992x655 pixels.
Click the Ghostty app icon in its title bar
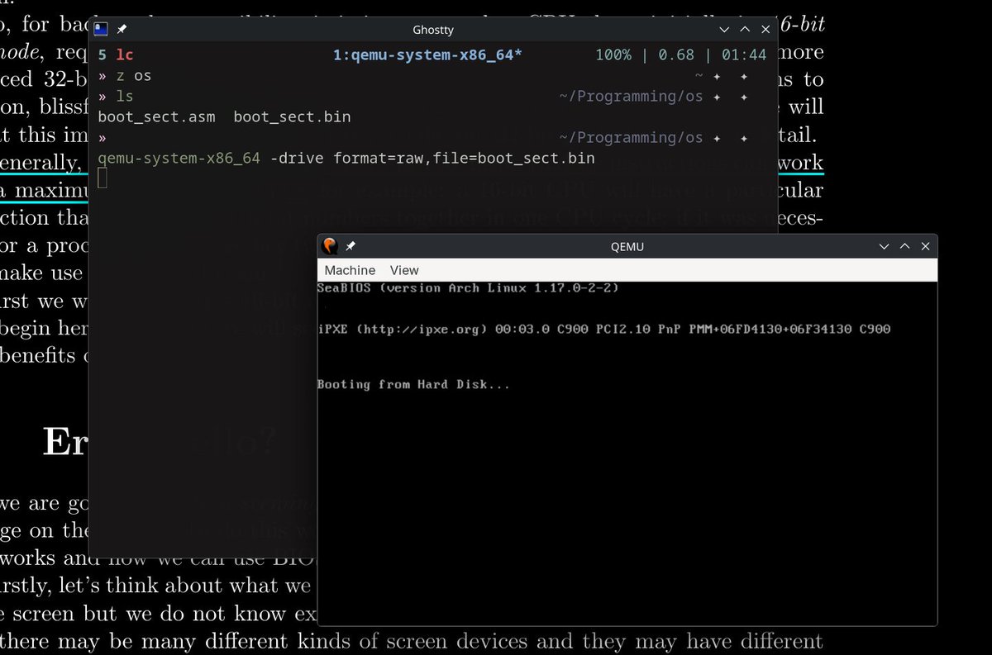[100, 29]
